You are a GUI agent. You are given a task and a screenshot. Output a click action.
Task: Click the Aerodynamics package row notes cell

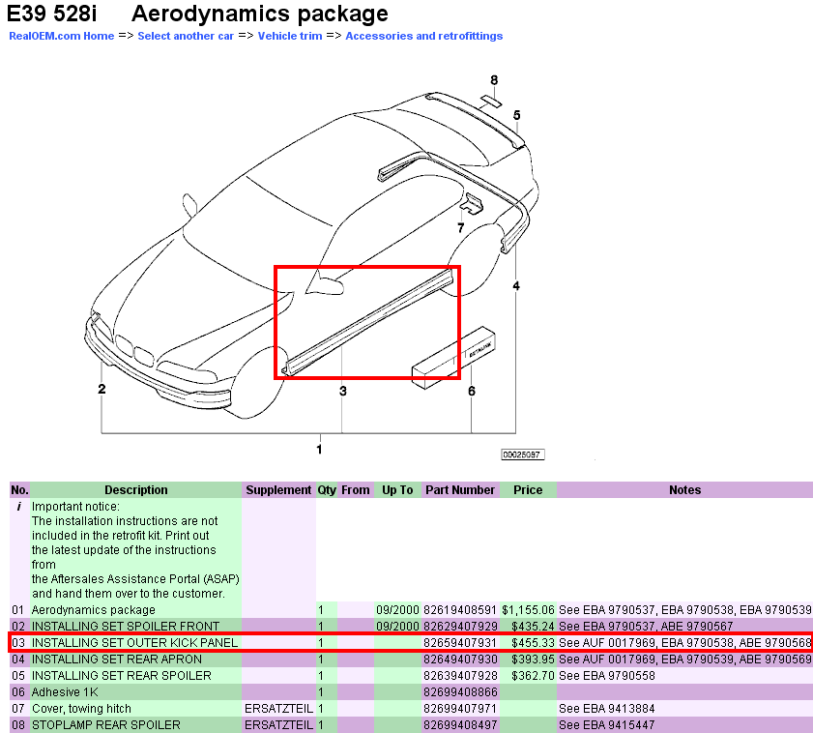tap(685, 610)
